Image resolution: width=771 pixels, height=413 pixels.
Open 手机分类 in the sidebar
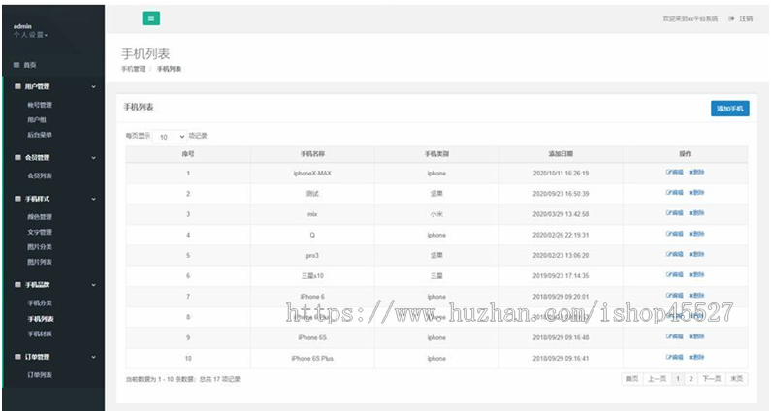point(40,303)
